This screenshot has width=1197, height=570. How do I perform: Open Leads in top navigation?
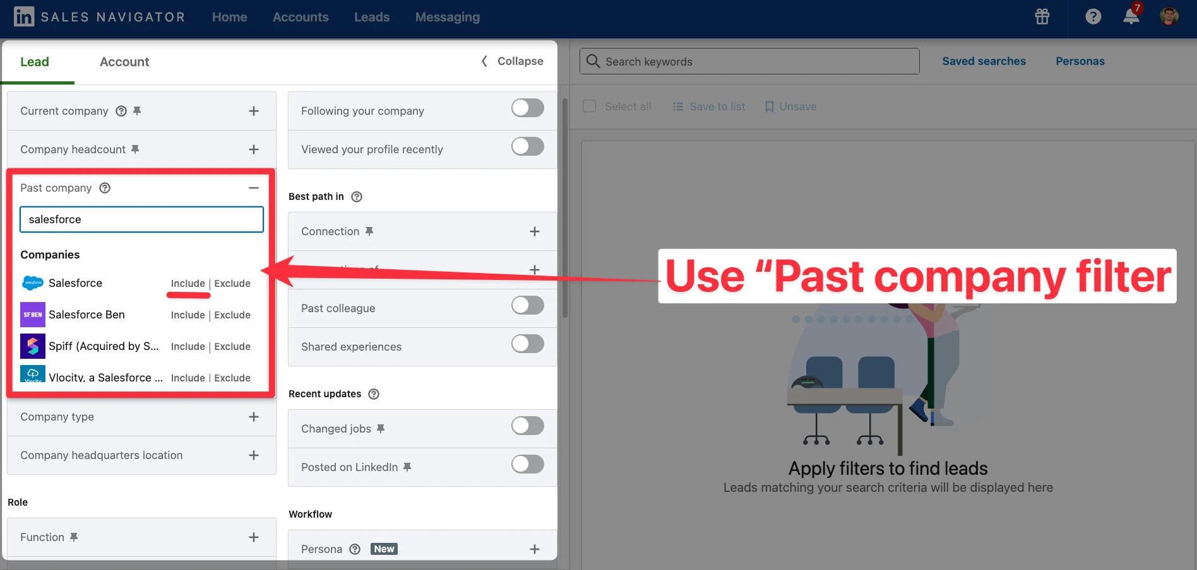pyautogui.click(x=372, y=17)
